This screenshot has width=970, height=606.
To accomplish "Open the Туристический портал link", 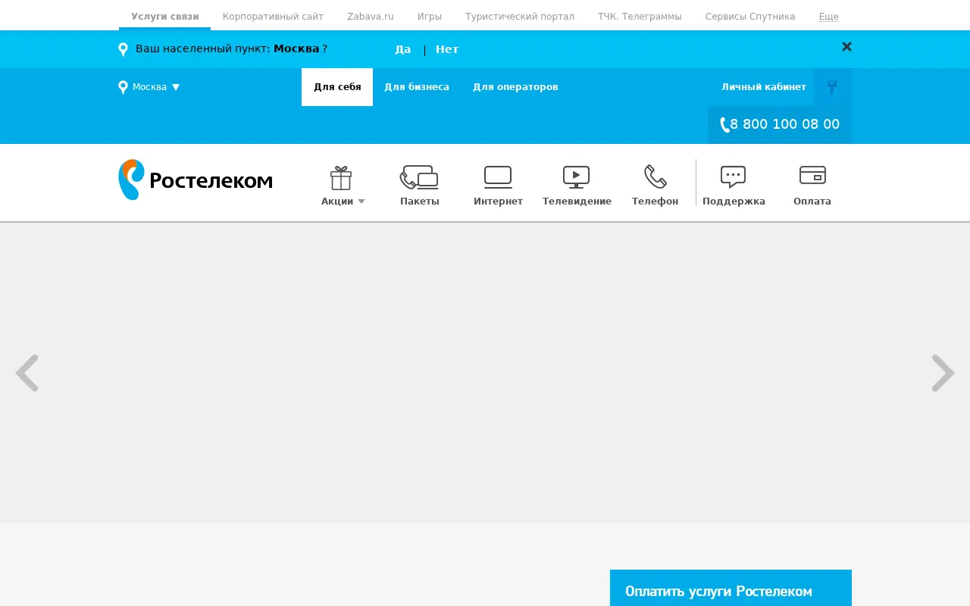I will [x=520, y=17].
